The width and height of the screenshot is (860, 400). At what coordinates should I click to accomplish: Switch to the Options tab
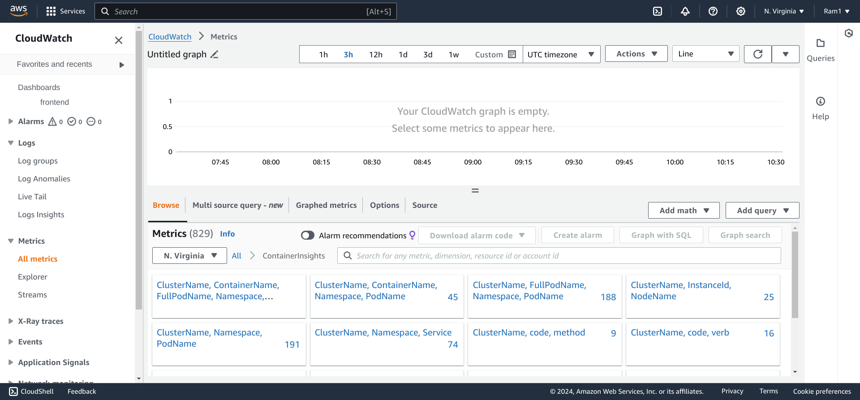tap(384, 205)
